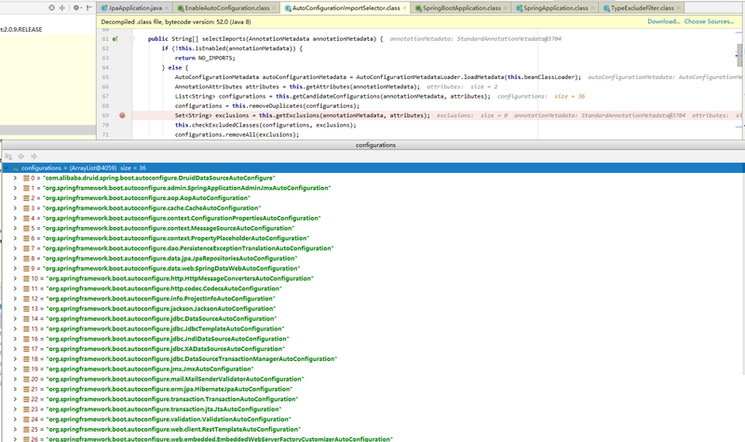Close the JpaApplication.java tab
The width and height of the screenshot is (745, 442).
167,8
